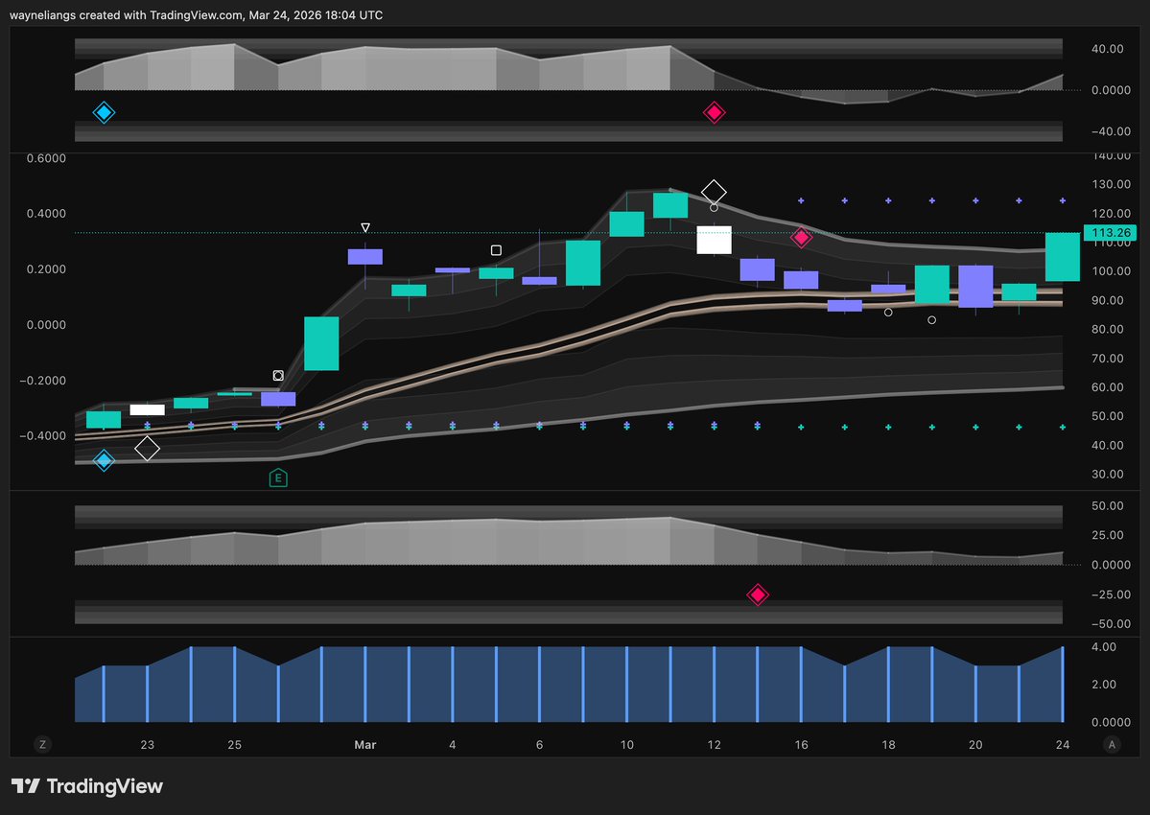This screenshot has width=1150, height=815.
Task: Click the large teal candle on Mar 24
Action: (1062, 257)
